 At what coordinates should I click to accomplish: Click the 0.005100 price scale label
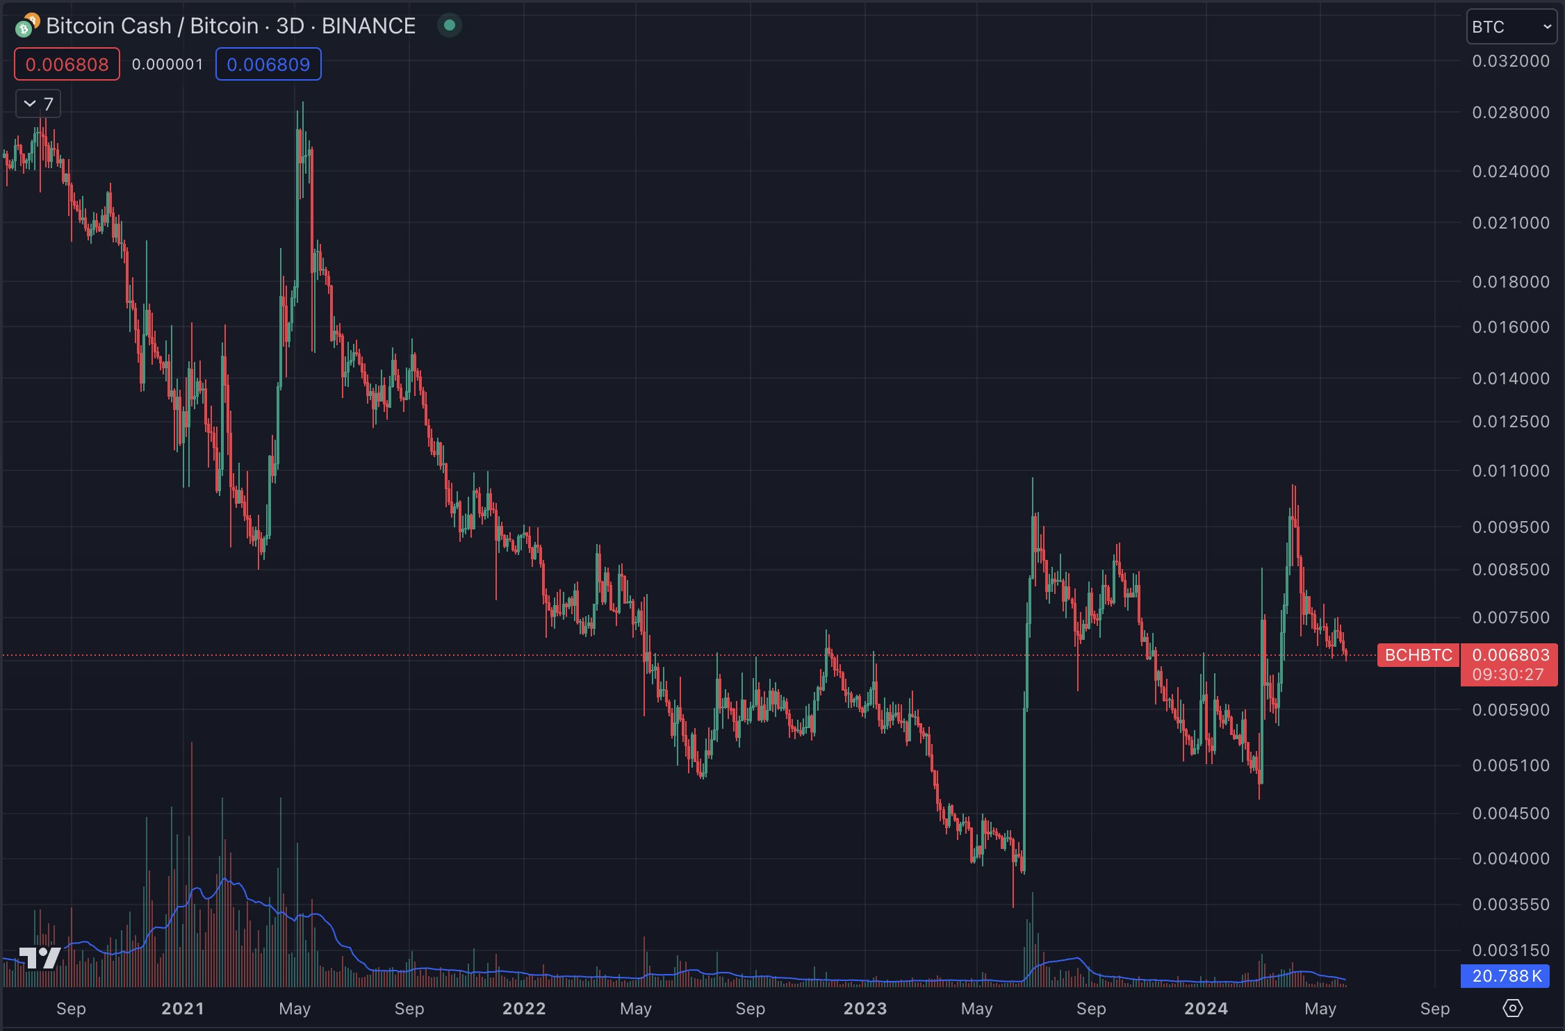tap(1511, 766)
